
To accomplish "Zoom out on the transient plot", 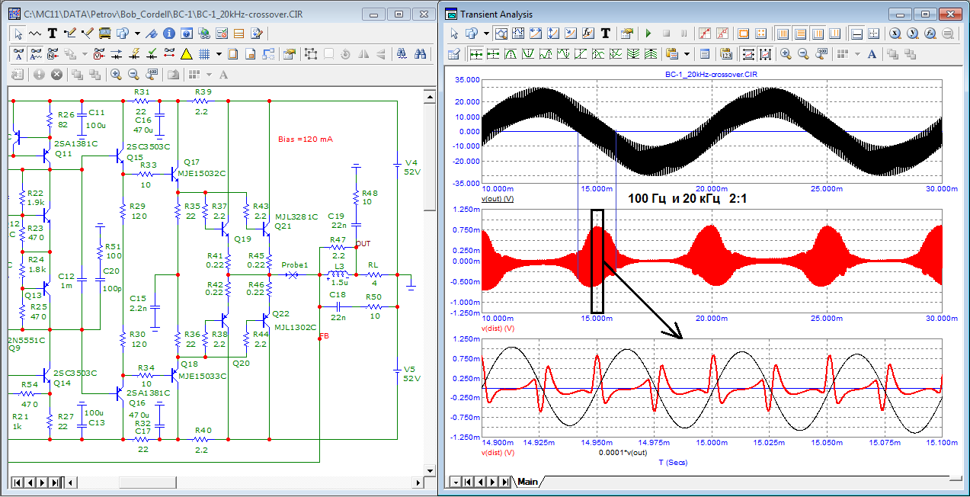I will click(803, 54).
